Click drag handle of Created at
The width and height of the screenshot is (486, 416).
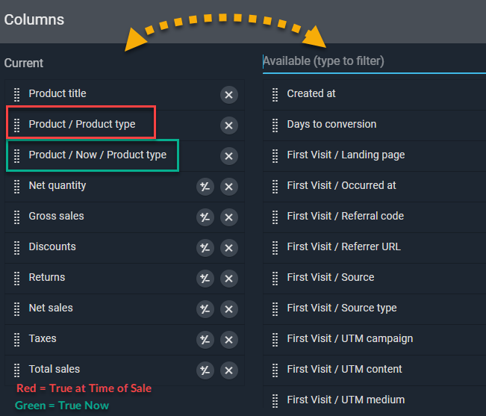click(275, 94)
